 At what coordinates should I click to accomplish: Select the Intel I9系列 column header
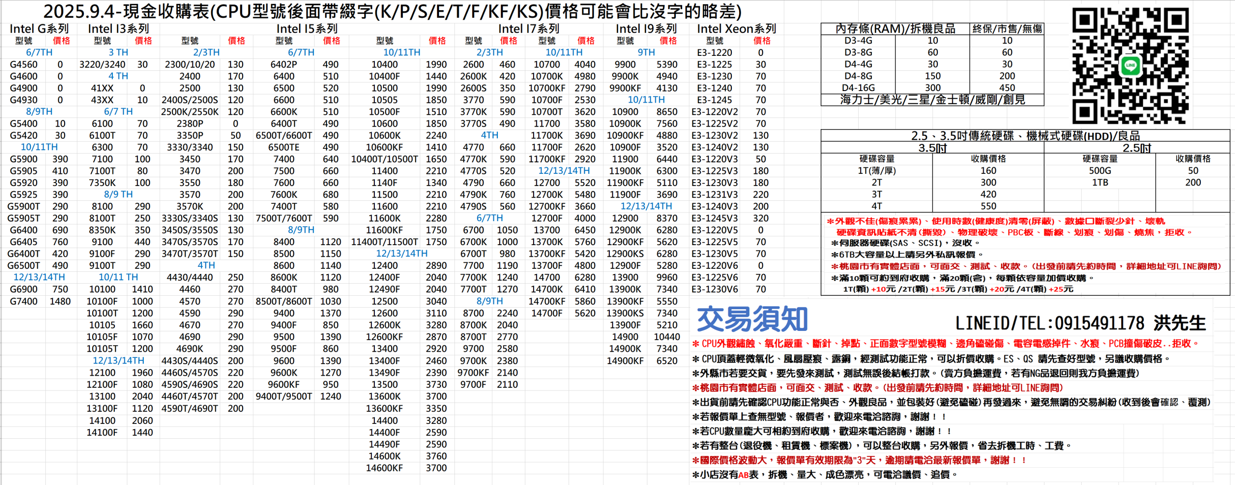[646, 29]
